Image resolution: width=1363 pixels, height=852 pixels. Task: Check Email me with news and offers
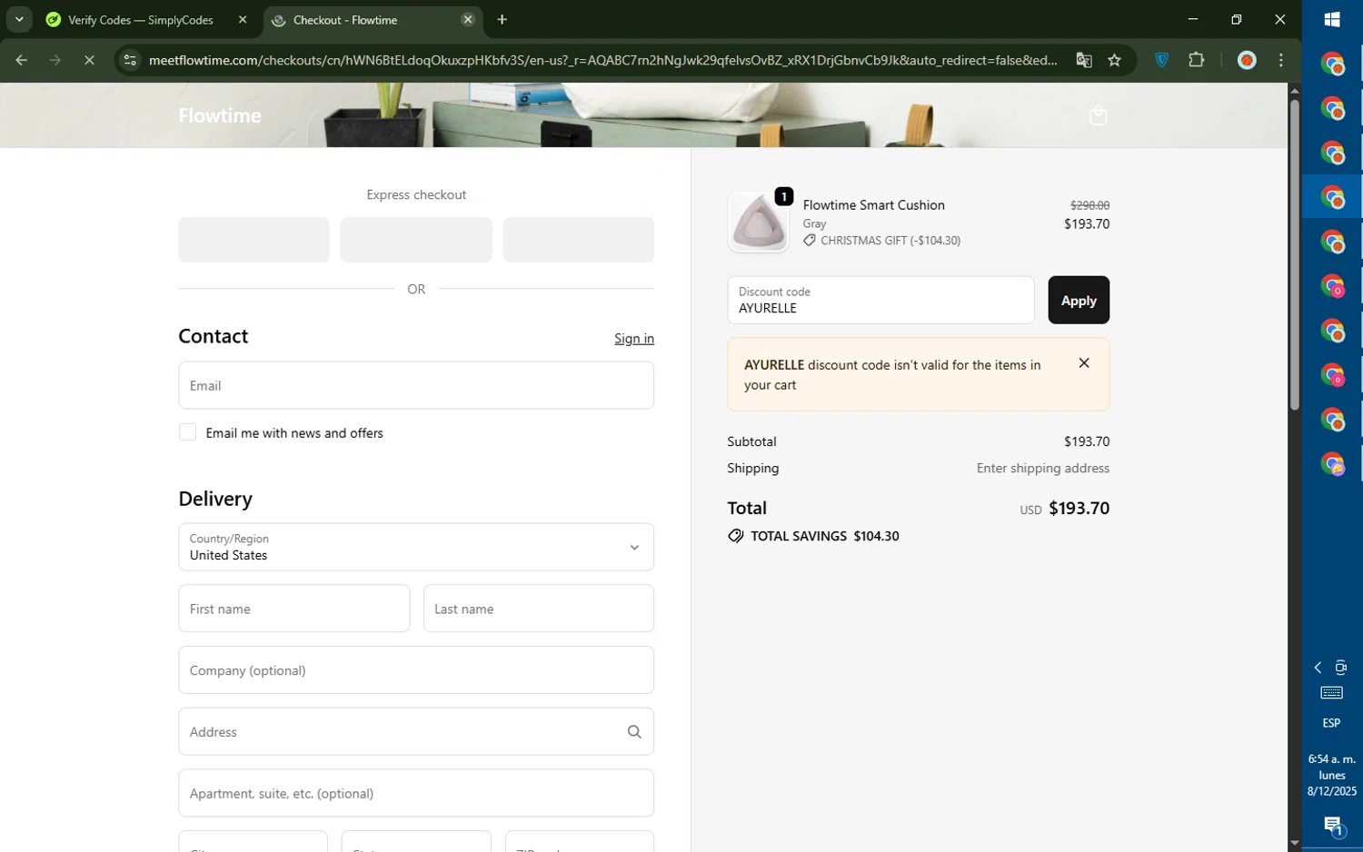pyautogui.click(x=187, y=432)
